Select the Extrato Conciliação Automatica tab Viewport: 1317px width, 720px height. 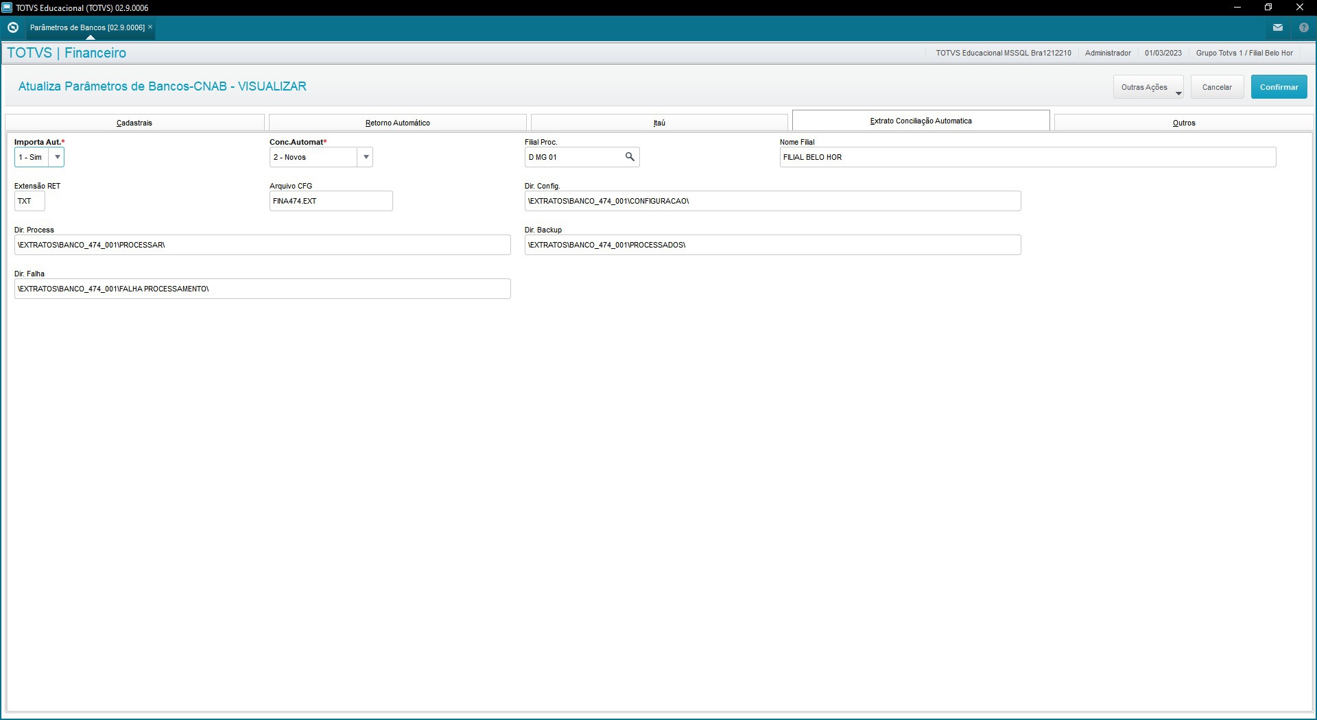point(921,121)
